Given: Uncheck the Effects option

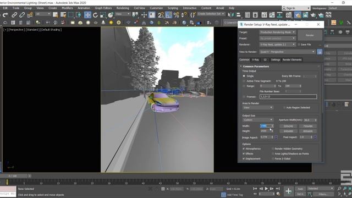Looking at the screenshot, I should 244,154.
